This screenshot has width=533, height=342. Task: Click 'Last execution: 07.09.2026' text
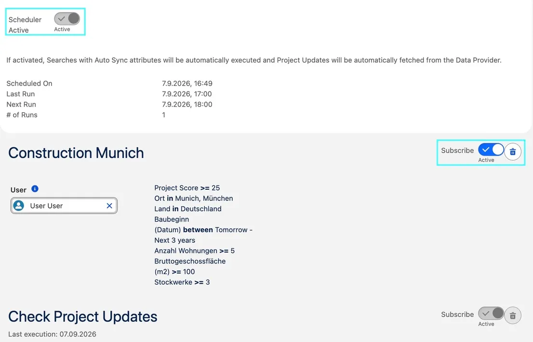click(x=52, y=334)
